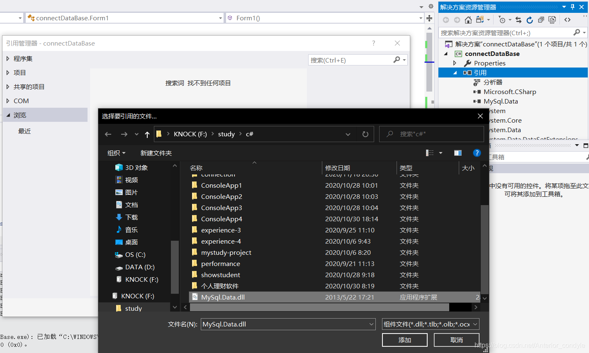
Task: Open the 组织 dropdown menu
Action: click(x=116, y=153)
